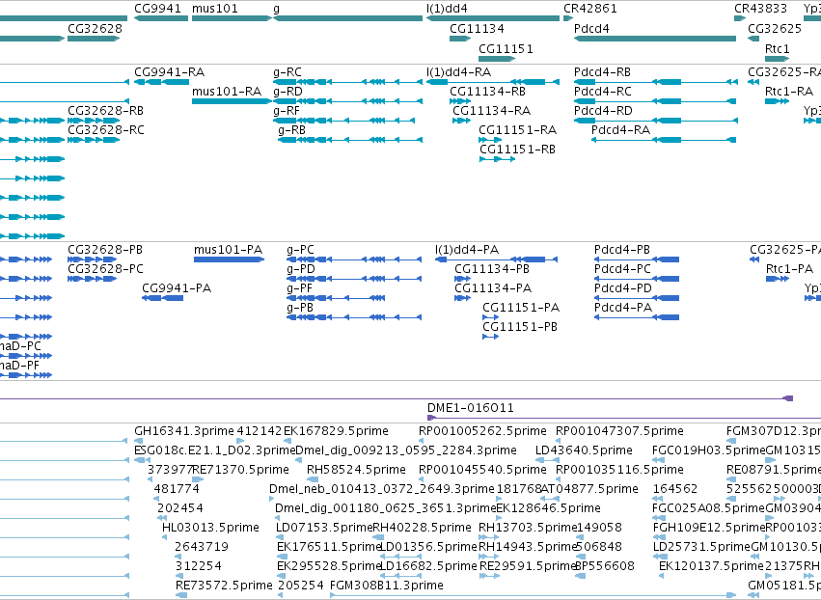Select transcript CG9941-RA
The width and height of the screenshot is (821, 600).
click(169, 72)
